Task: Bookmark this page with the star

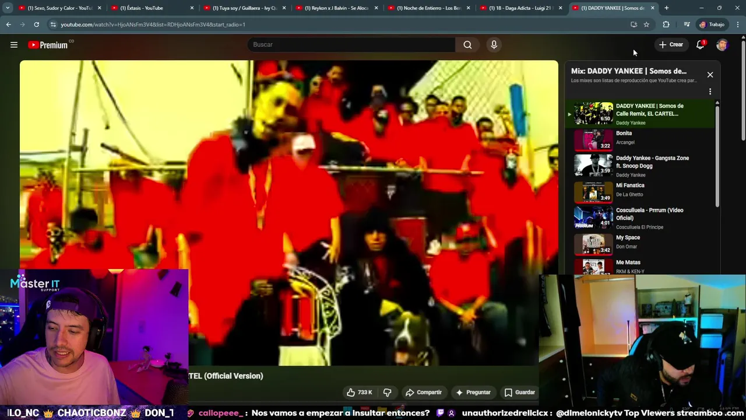Action: click(x=646, y=24)
